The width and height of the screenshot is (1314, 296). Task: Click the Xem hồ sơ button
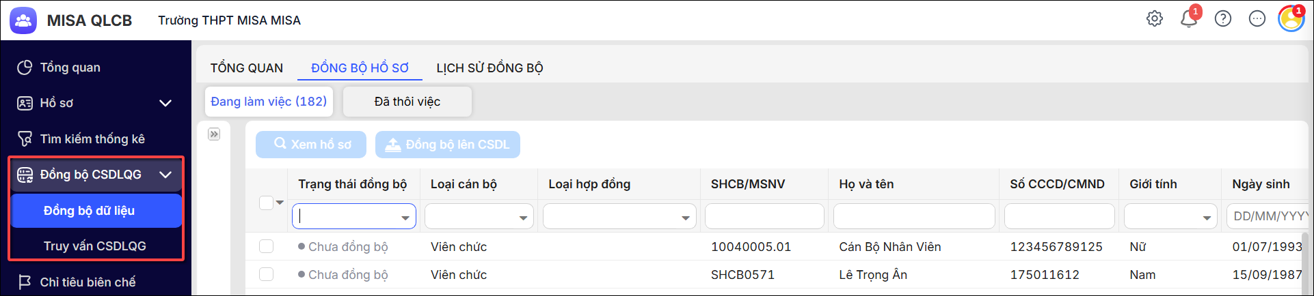(x=311, y=145)
